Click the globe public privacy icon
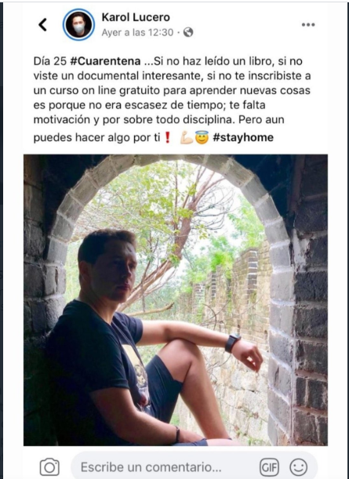 click(188, 32)
